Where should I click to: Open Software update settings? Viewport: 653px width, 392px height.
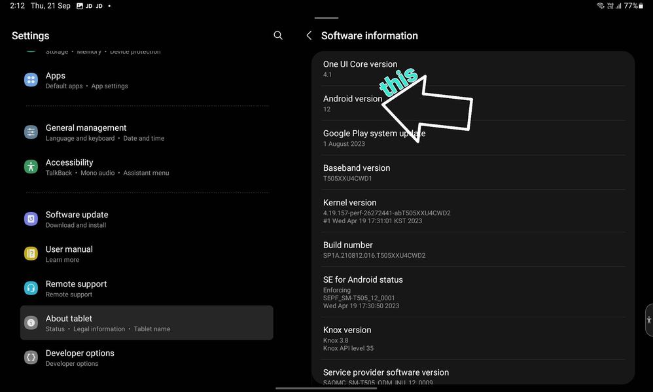coord(147,219)
